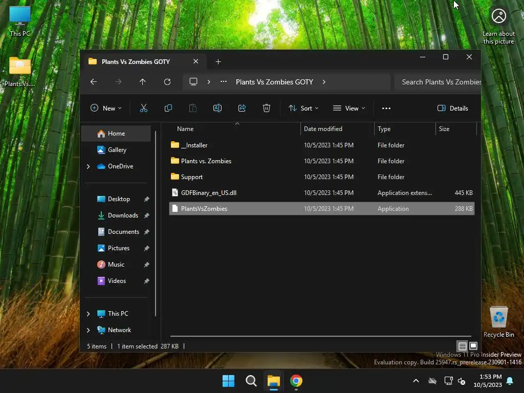Open the Documents quick access folder
The height and width of the screenshot is (393, 524).
coord(116,232)
